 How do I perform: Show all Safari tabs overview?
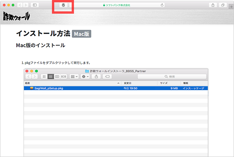tap(223, 5)
